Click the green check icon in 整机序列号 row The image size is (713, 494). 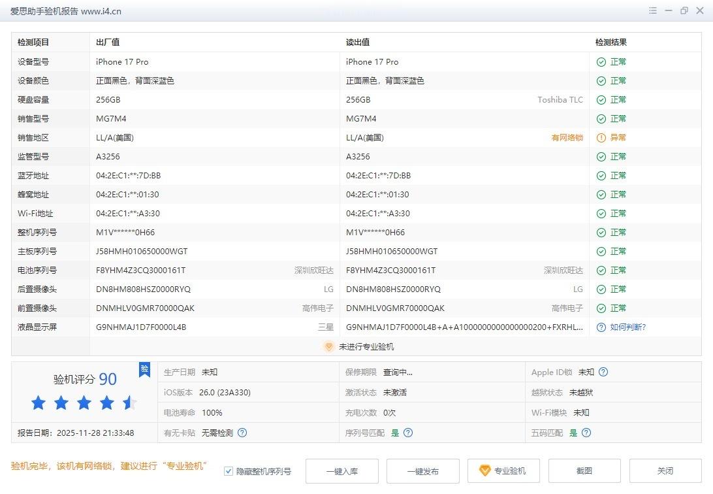(601, 233)
